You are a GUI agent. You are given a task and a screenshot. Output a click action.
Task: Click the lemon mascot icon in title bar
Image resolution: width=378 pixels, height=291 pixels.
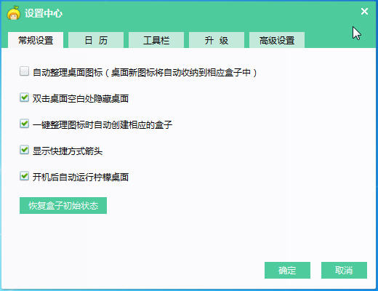[14, 13]
